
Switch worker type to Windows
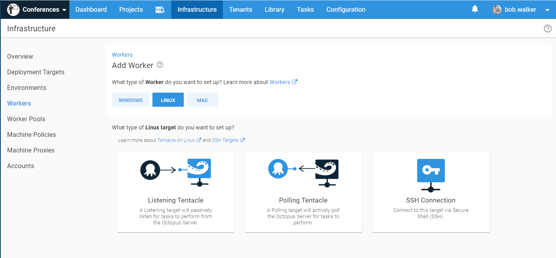[x=130, y=100]
